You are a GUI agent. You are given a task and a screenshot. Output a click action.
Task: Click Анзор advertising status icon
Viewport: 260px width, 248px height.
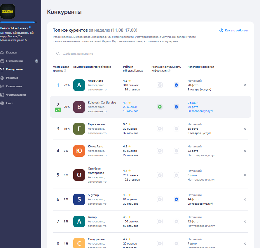(160, 222)
